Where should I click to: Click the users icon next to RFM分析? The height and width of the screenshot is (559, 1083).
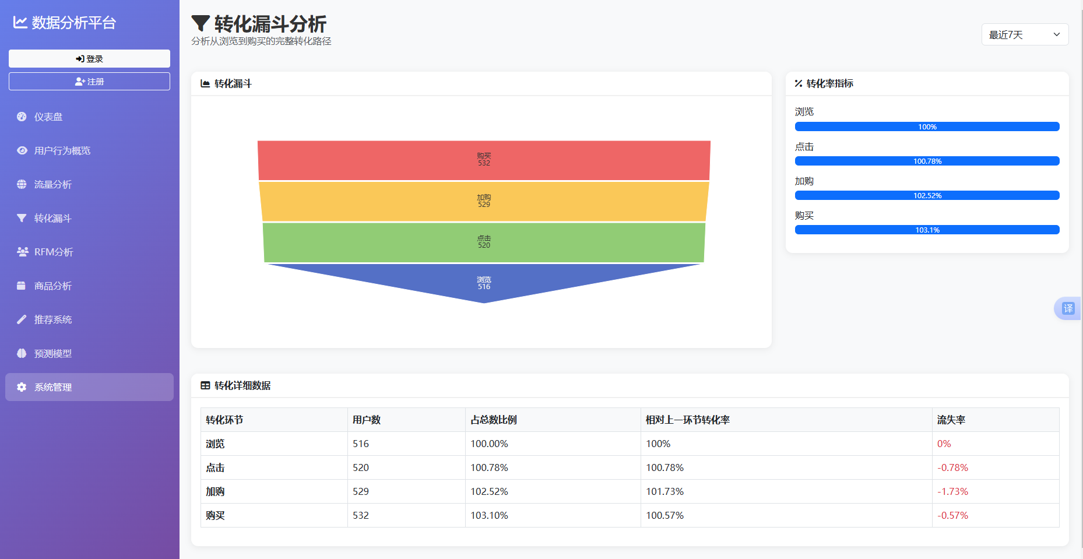(x=22, y=252)
